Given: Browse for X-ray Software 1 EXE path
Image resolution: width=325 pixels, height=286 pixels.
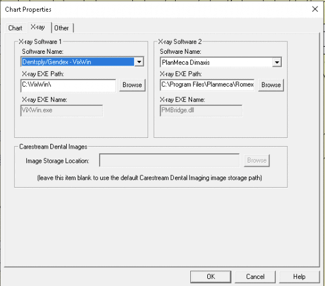Looking at the screenshot, I should tap(132, 85).
